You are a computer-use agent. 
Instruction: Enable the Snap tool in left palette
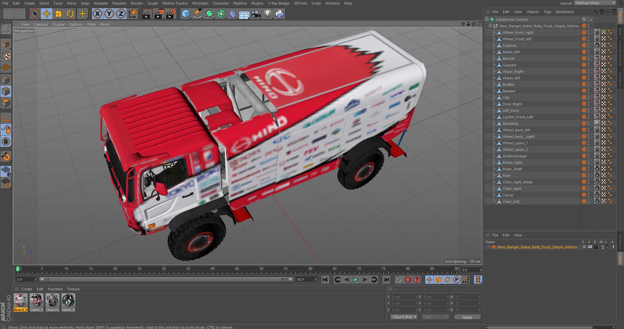pos(6,157)
